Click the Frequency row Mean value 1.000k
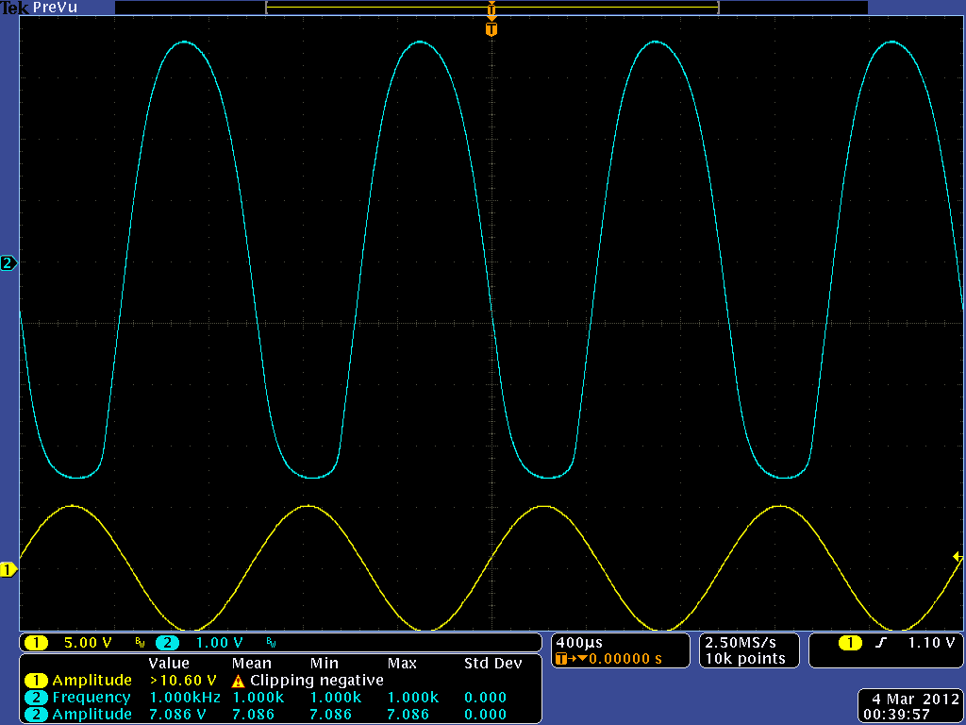 pyautogui.click(x=258, y=698)
